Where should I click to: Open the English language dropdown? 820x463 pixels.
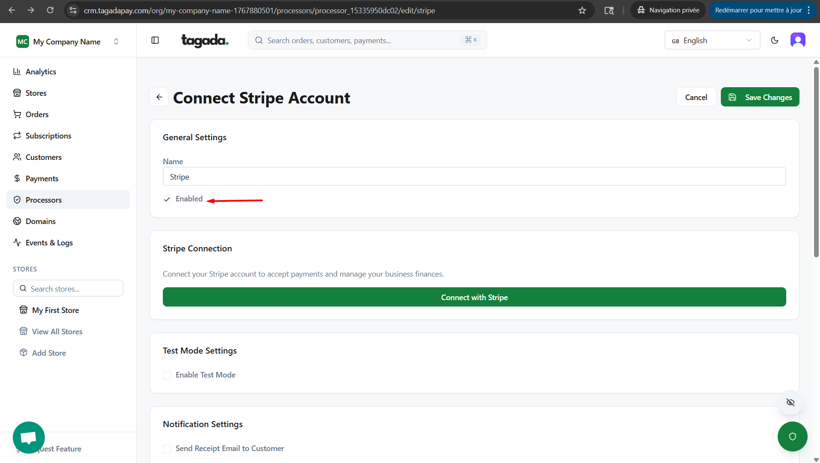(712, 40)
